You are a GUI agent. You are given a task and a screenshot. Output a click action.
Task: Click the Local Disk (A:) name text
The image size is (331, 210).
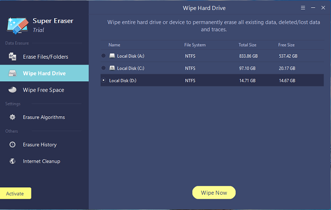[131, 56]
